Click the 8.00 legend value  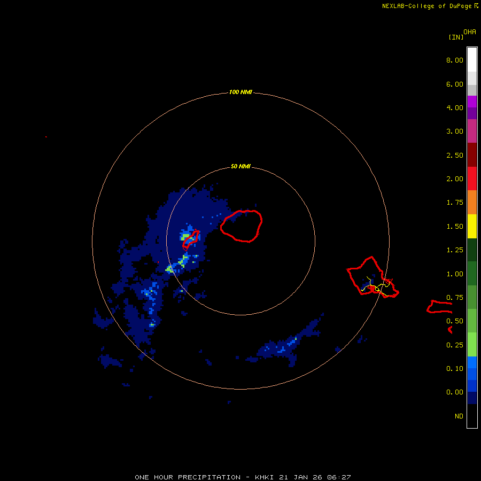(x=455, y=60)
